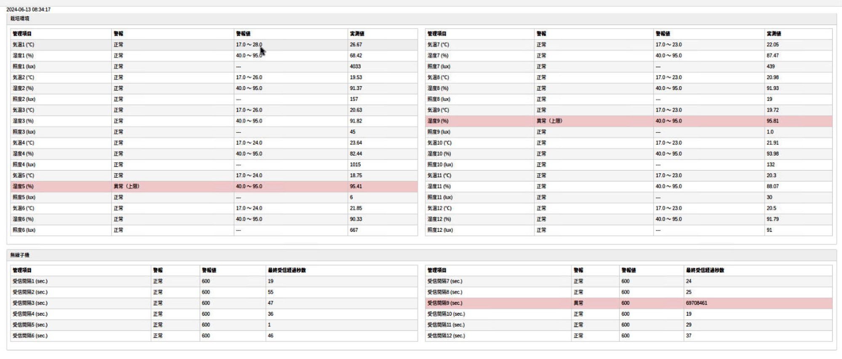The image size is (842, 359).
Task: Select measured value 22.05
Action: (773, 45)
